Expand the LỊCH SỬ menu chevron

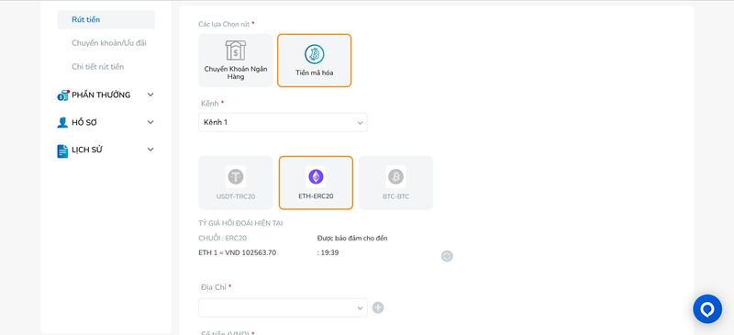click(150, 150)
